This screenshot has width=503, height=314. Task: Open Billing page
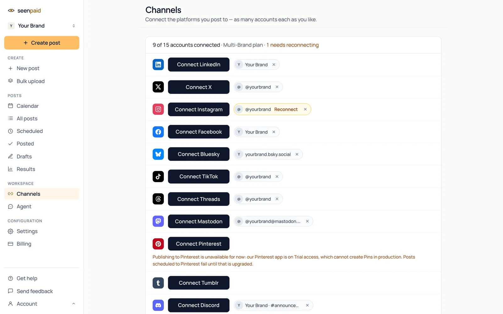pos(41,244)
